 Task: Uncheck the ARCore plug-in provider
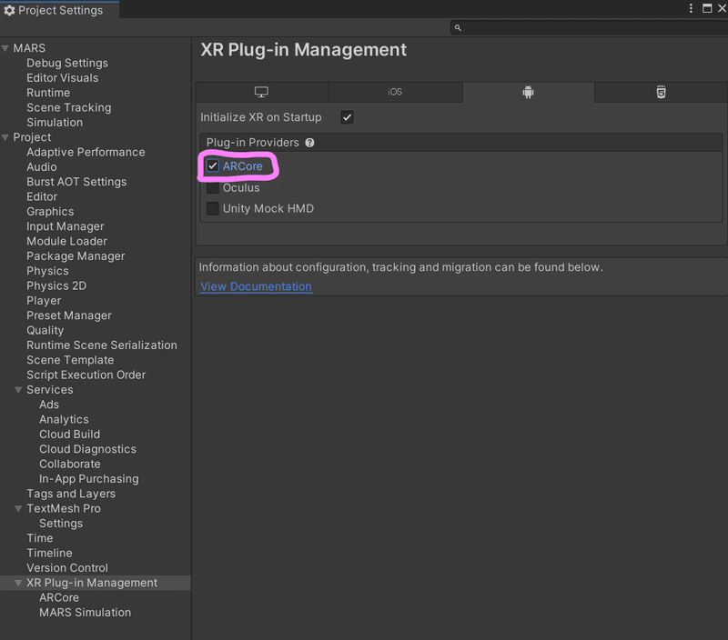coord(212,166)
